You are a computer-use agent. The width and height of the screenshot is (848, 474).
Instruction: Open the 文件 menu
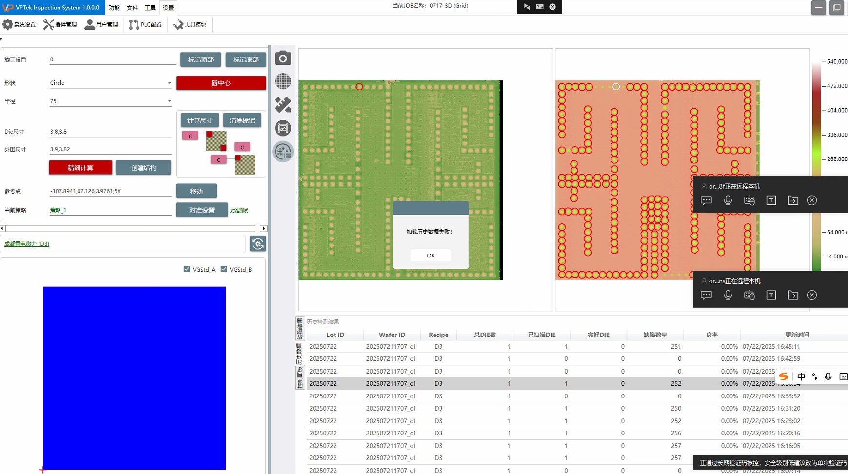(132, 8)
